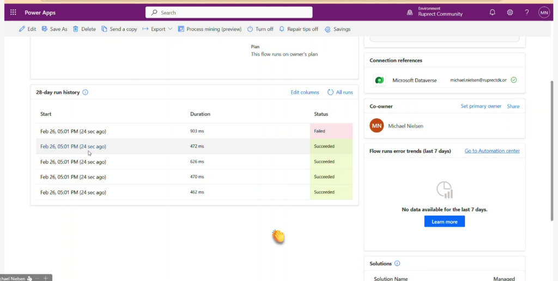Open the settings gear icon
558x281 pixels.
(510, 13)
